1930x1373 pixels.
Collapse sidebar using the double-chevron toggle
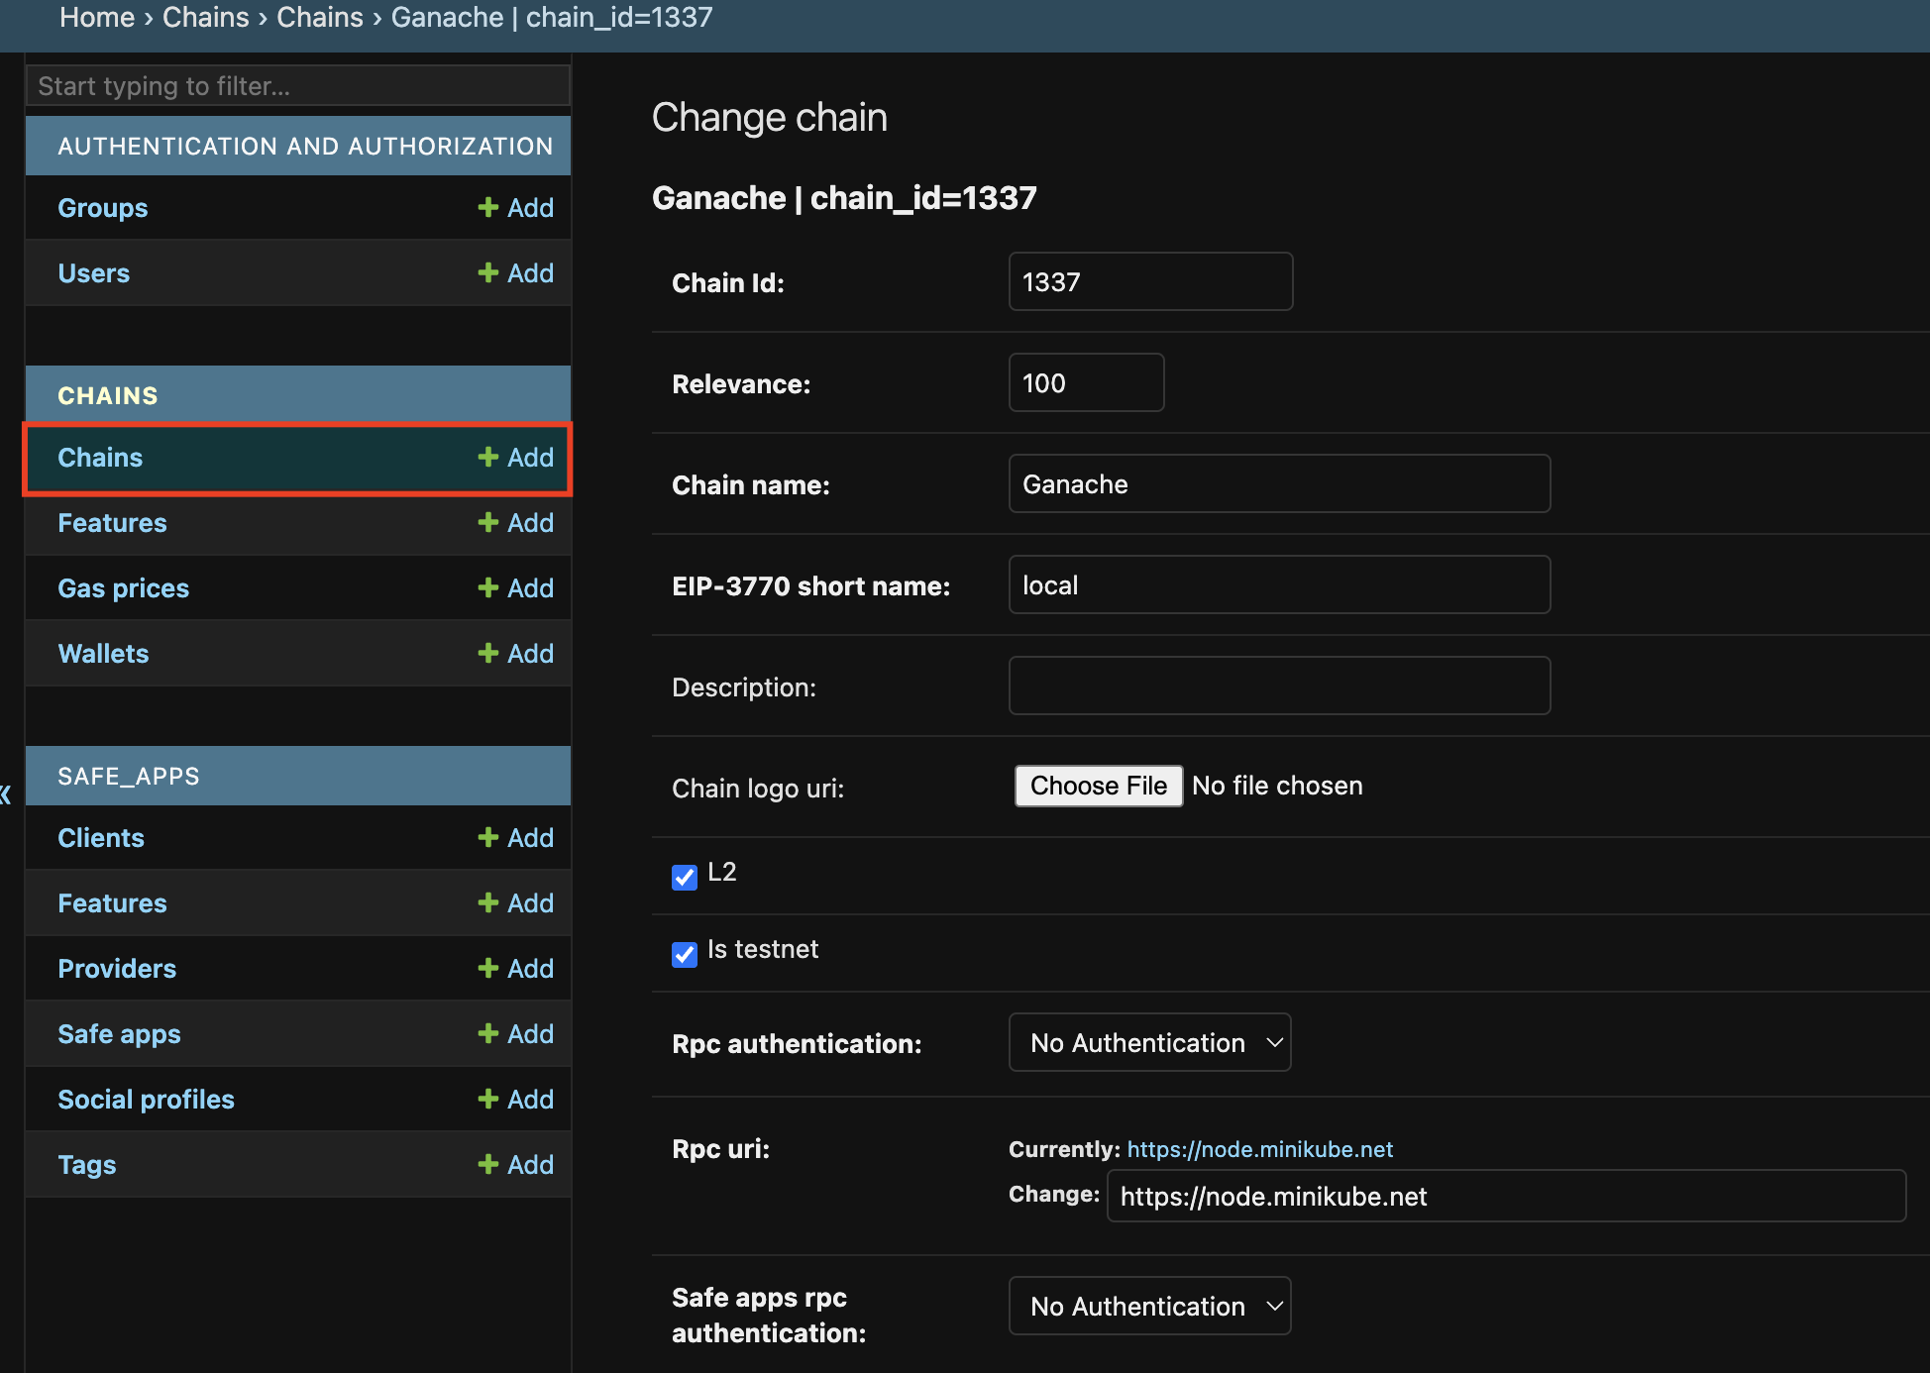point(6,793)
